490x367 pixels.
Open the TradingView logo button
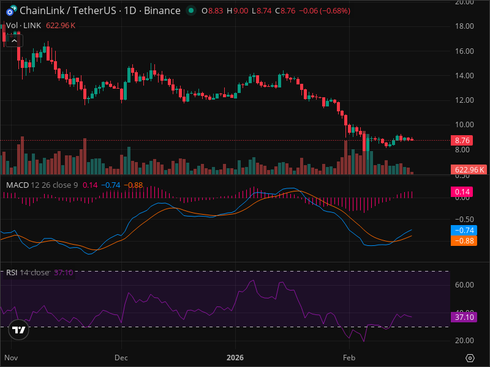pyautogui.click(x=18, y=330)
